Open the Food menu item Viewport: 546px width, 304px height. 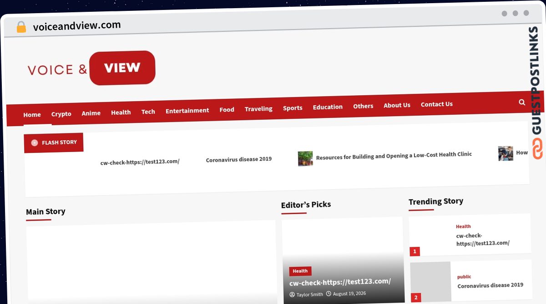click(227, 109)
